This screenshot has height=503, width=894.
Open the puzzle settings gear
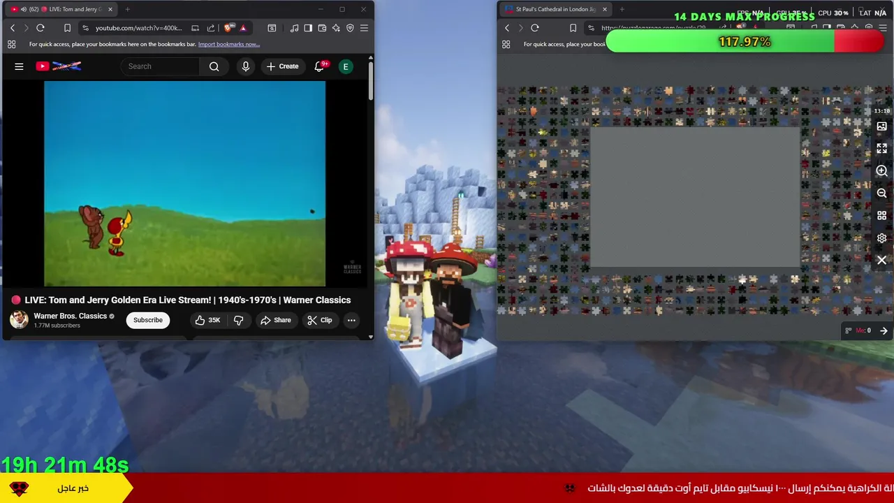click(881, 238)
